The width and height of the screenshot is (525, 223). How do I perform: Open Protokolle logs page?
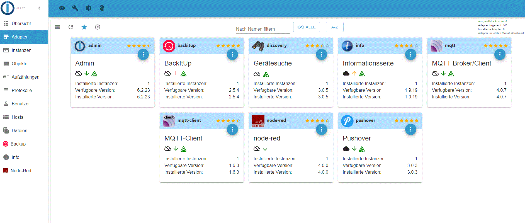[x=24, y=90]
